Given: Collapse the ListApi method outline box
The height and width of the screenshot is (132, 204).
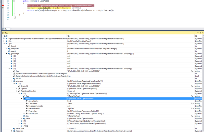Looking at the screenshot, I should pyautogui.click(x=14, y=1).
